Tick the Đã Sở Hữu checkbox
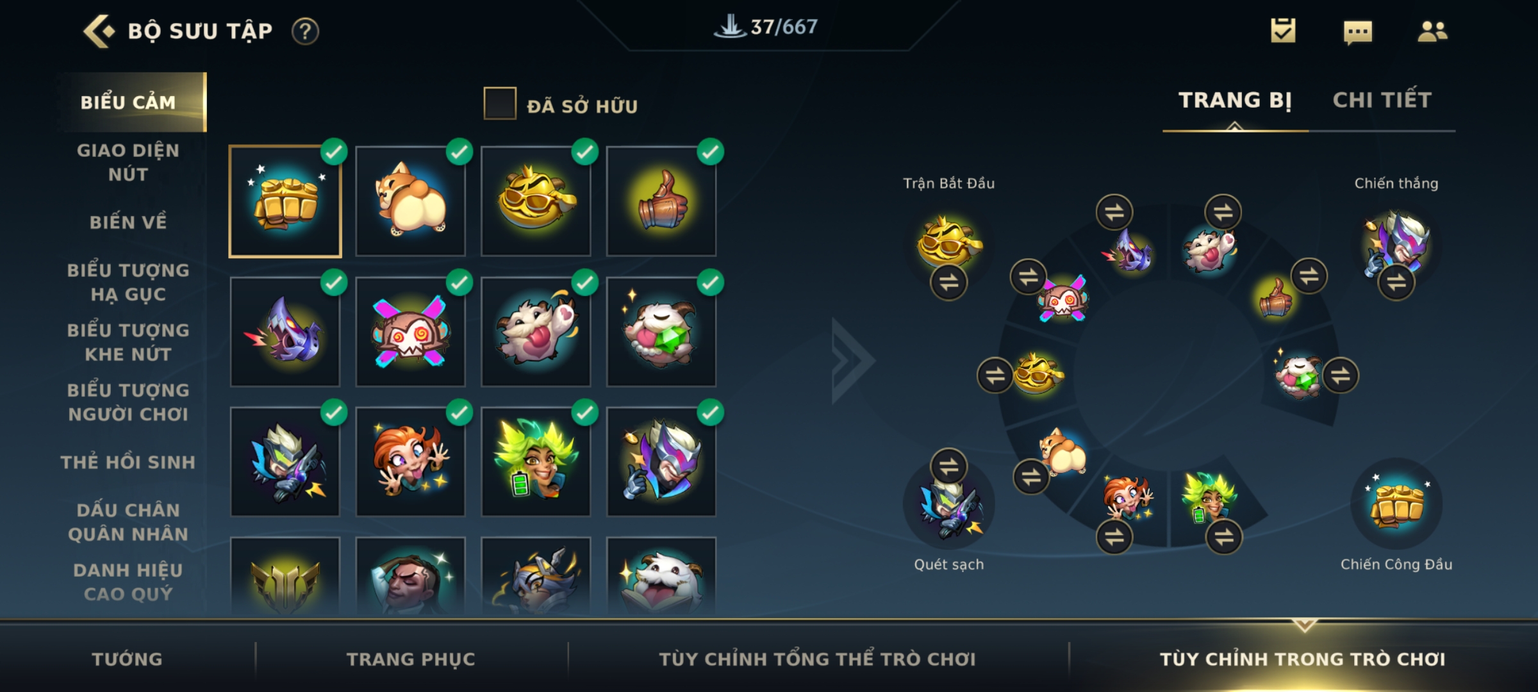 click(500, 103)
